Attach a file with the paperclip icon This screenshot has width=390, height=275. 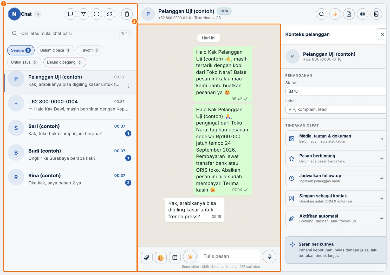pos(147,257)
